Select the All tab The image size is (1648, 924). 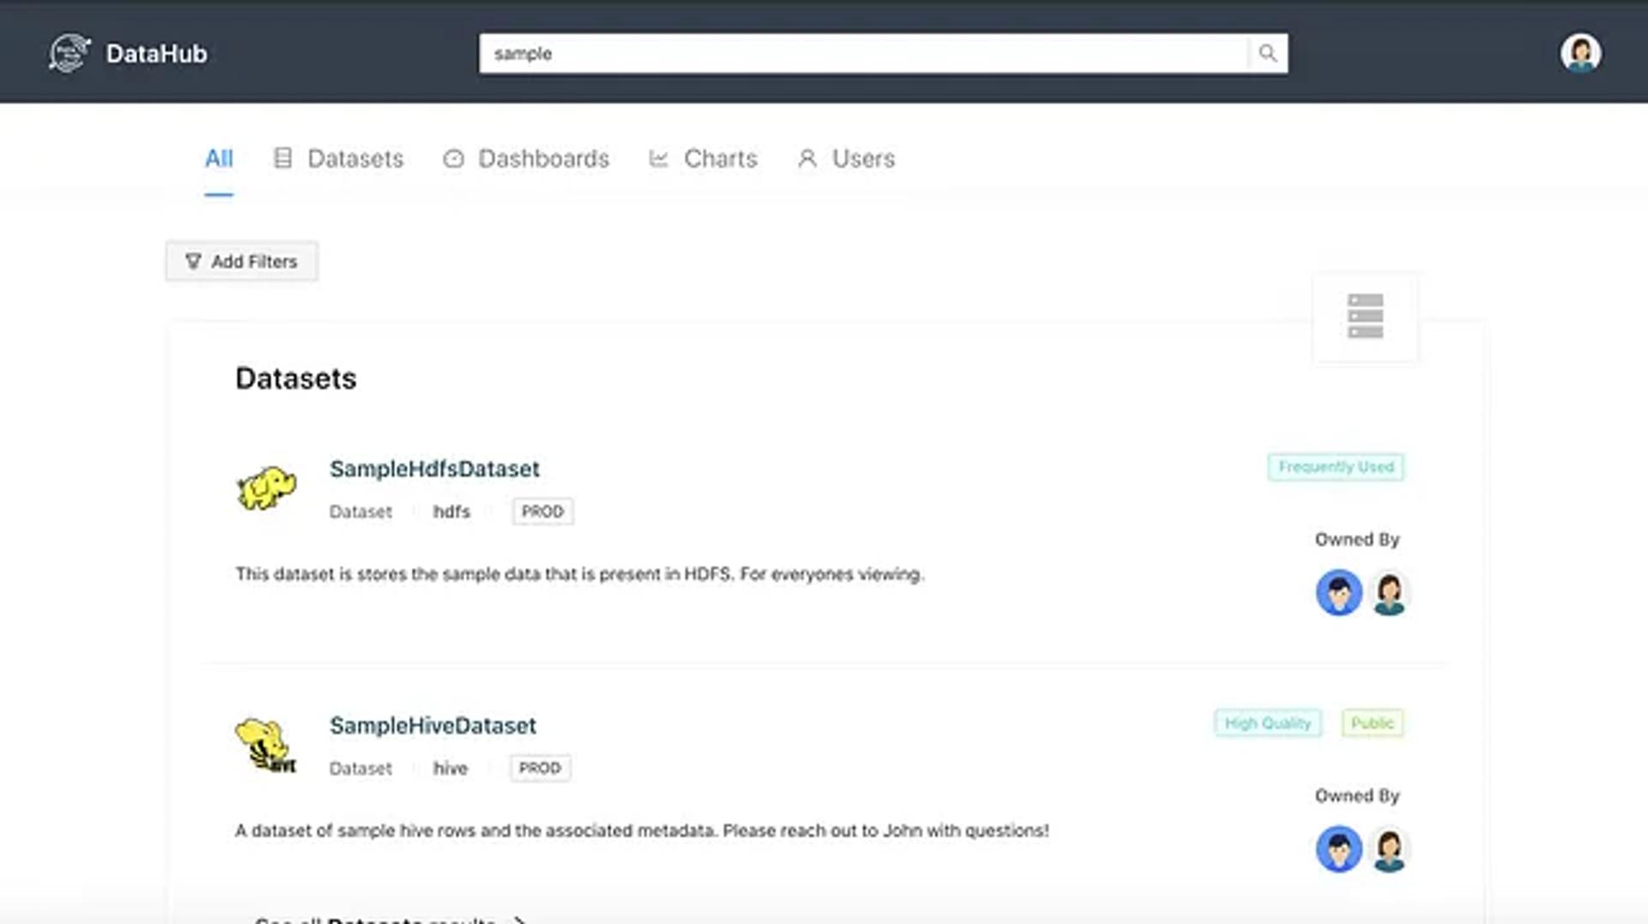219,159
